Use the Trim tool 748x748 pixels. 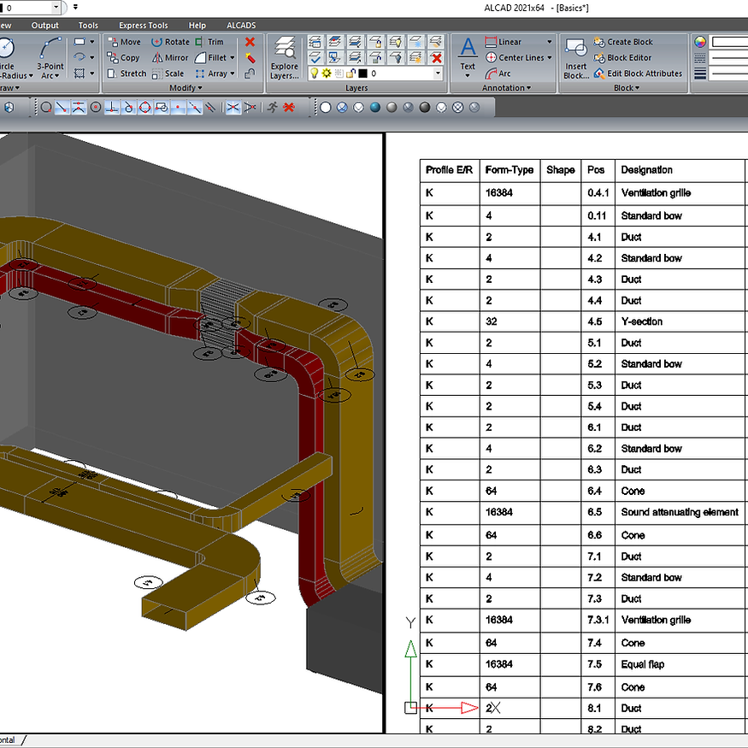pos(209,42)
